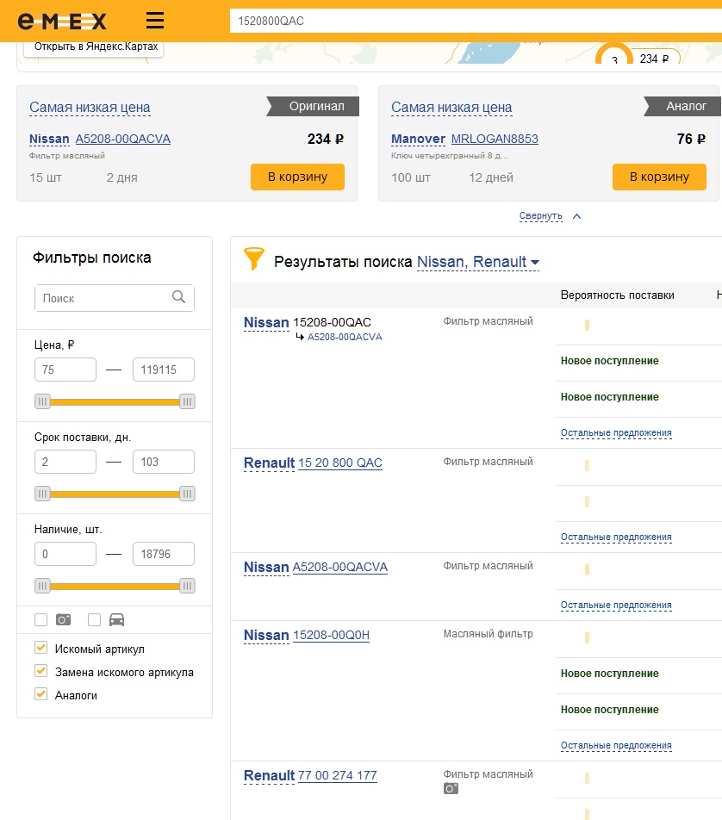Click the chevron-up arrow next to Свернуть
This screenshot has height=820, width=722.
[x=577, y=216]
